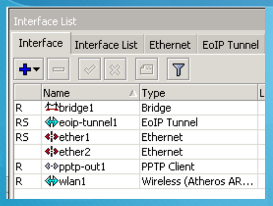The width and height of the screenshot is (273, 206).
Task: Click the funnel Filter button
Action: [178, 69]
